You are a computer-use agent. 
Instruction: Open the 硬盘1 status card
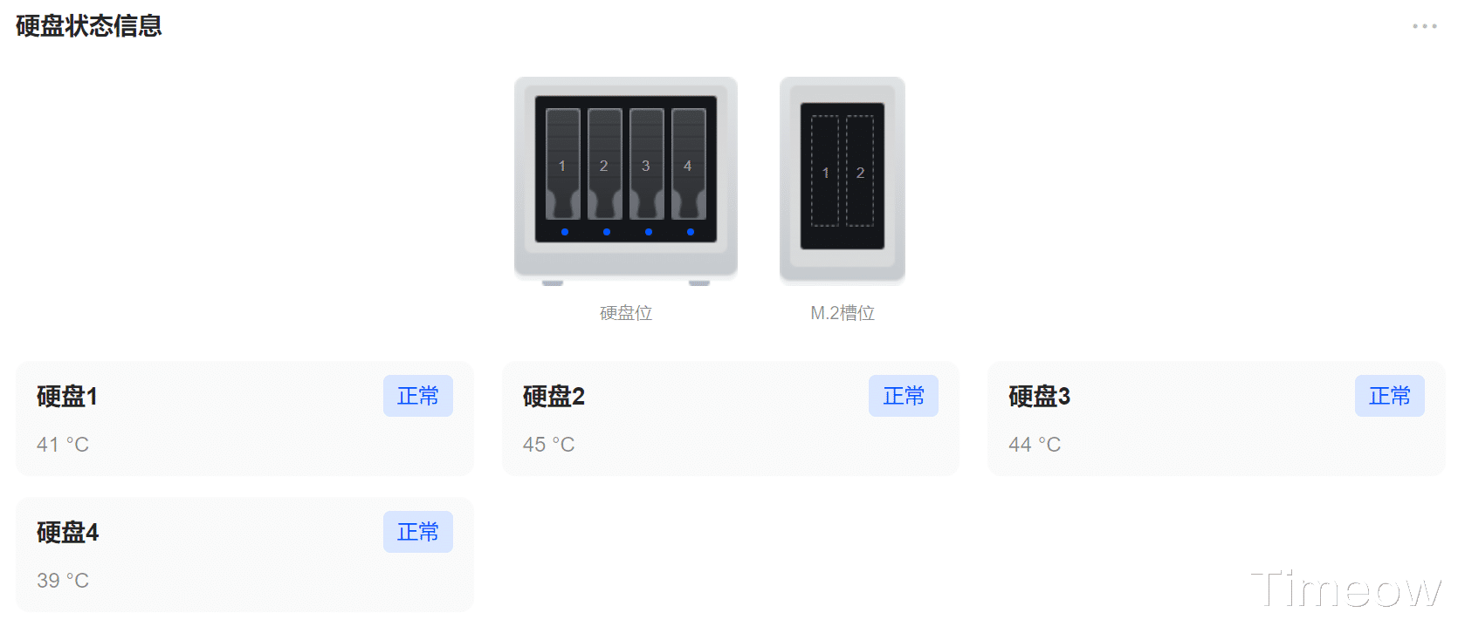244,419
